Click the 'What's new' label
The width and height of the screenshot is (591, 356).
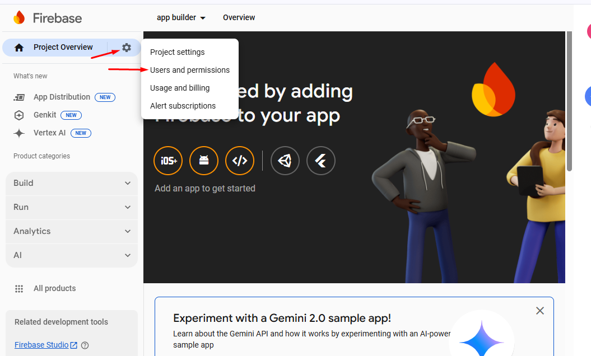point(30,76)
